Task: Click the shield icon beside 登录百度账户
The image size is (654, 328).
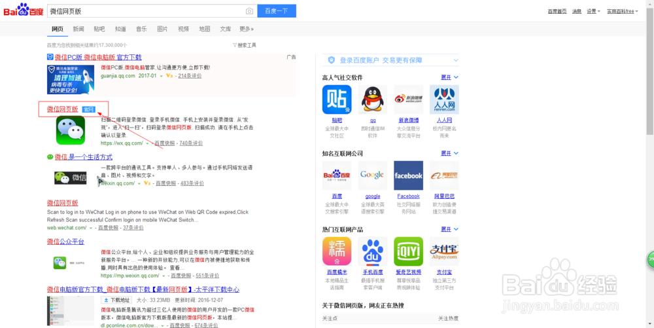Action: (332, 60)
